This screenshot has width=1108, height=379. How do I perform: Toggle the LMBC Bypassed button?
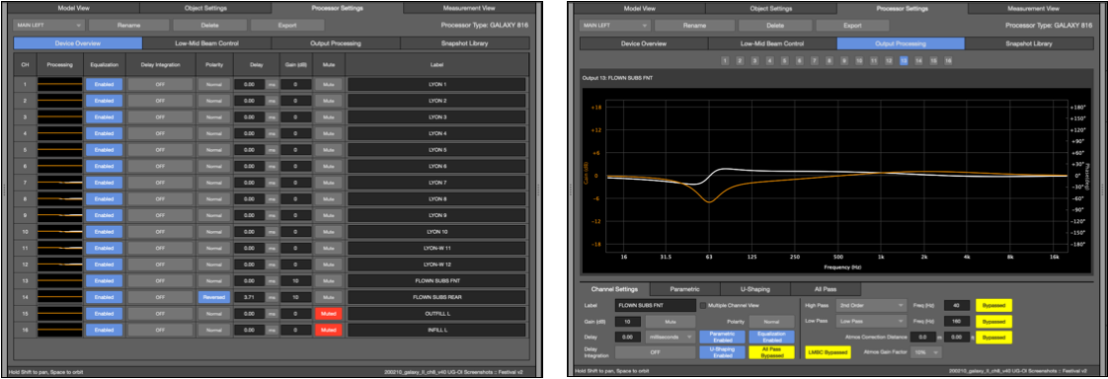pos(828,352)
